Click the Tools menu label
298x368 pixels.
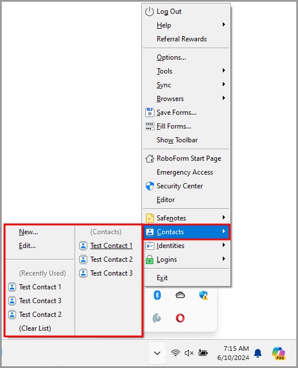click(164, 71)
